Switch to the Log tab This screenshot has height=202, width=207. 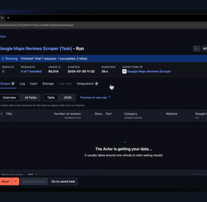tap(22, 83)
